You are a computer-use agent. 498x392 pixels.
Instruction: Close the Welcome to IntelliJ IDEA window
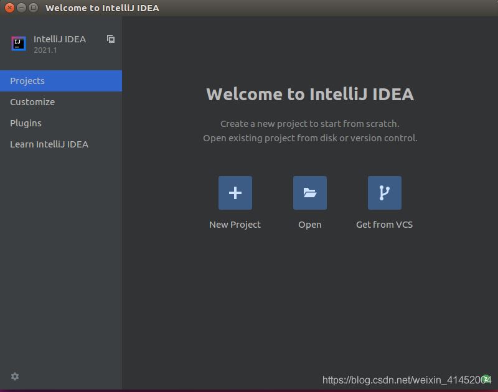[x=9, y=8]
